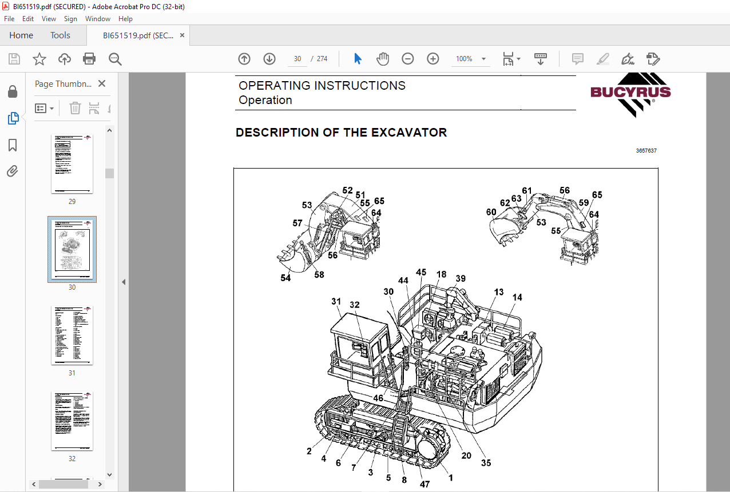Screen dimensions: 730x492
Task: Close the Page Thumbnails panel
Action: click(x=102, y=83)
